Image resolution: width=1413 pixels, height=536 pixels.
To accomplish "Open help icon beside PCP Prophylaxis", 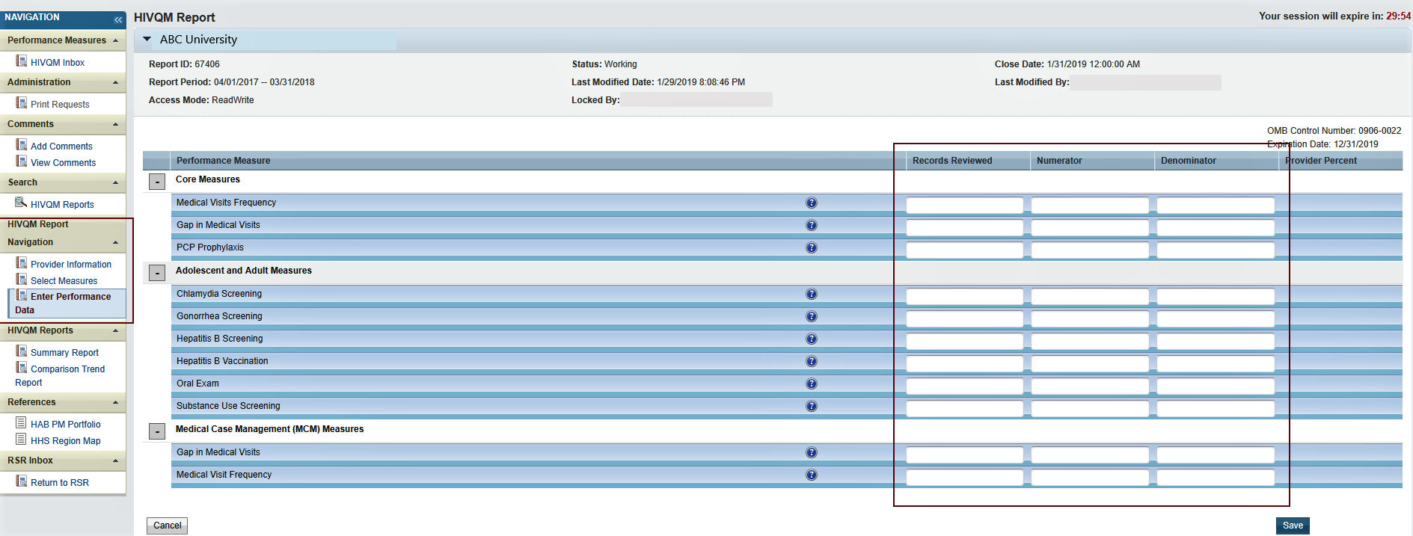I will pos(811,247).
